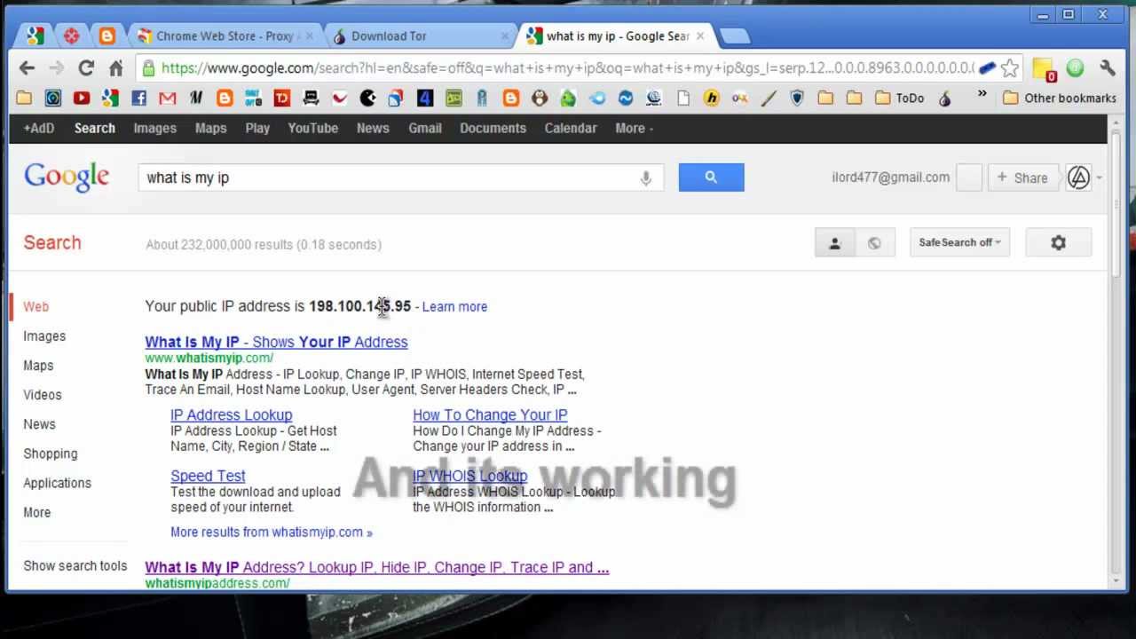The width and height of the screenshot is (1136, 639).
Task: Open the Facebook bookmark icon
Action: (x=138, y=99)
